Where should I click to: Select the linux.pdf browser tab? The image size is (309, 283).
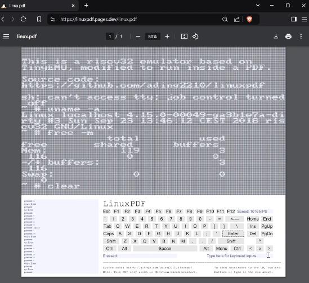pos(38,6)
